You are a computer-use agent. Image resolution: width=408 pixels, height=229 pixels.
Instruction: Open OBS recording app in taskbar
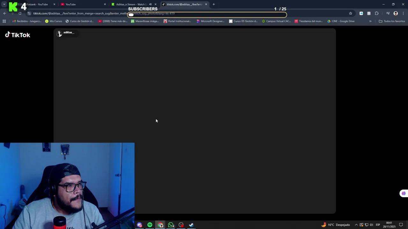[x=181, y=225]
